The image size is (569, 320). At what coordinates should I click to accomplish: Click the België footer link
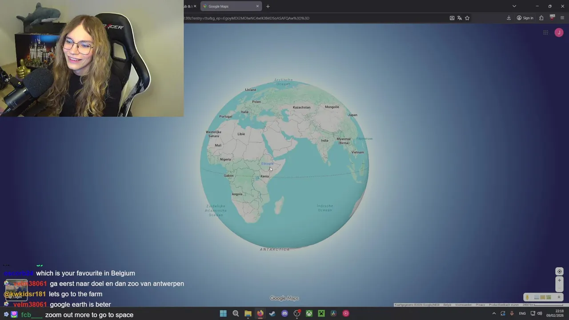(447, 305)
